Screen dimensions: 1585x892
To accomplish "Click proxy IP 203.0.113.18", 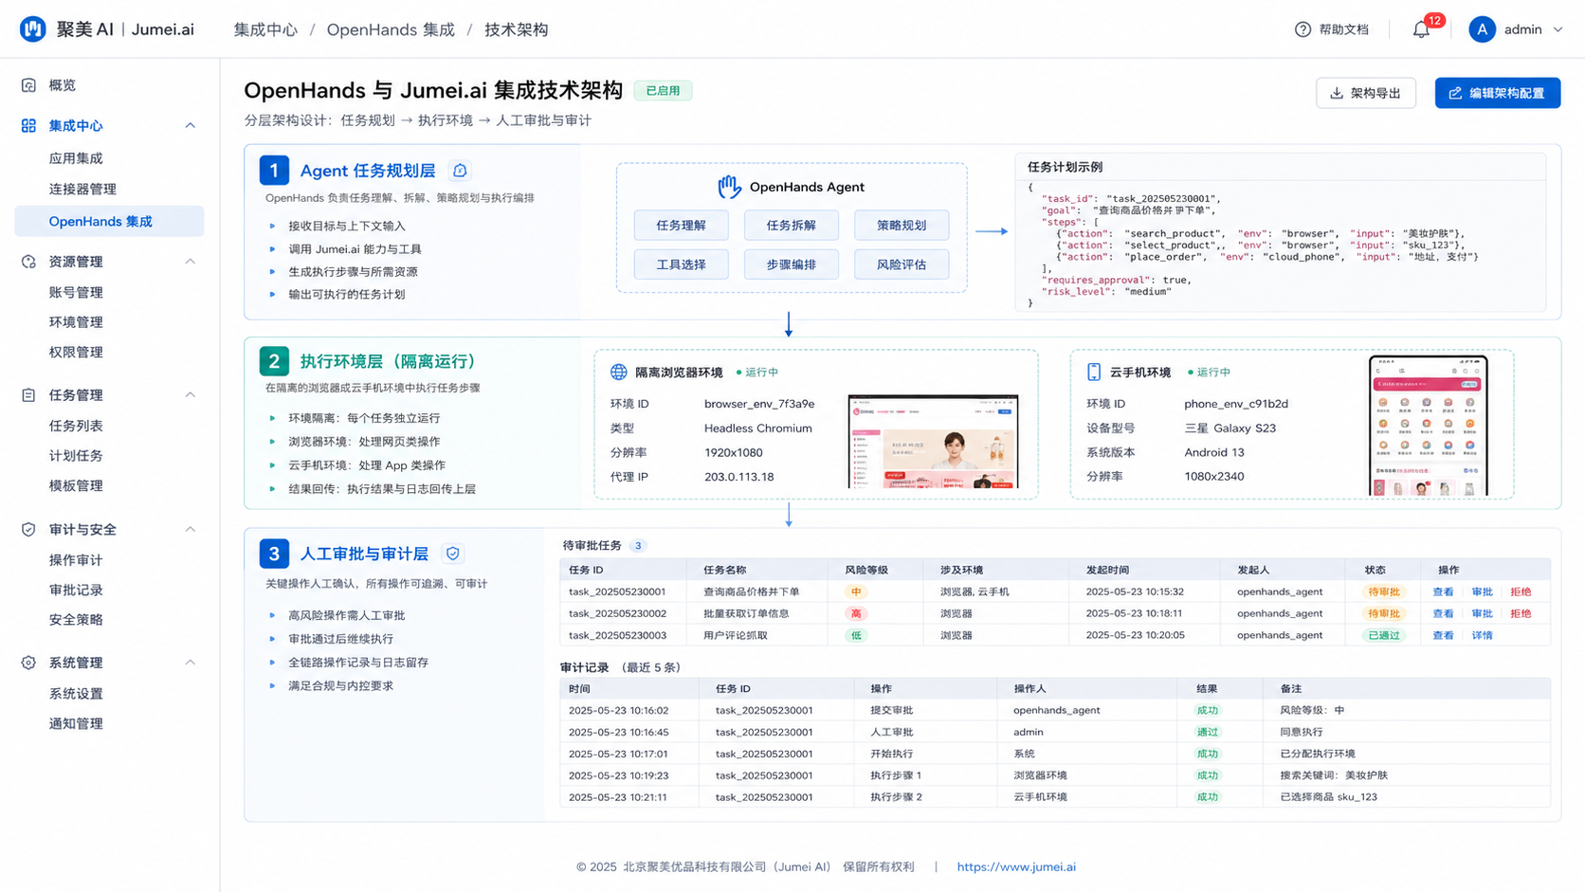I will pos(738,477).
